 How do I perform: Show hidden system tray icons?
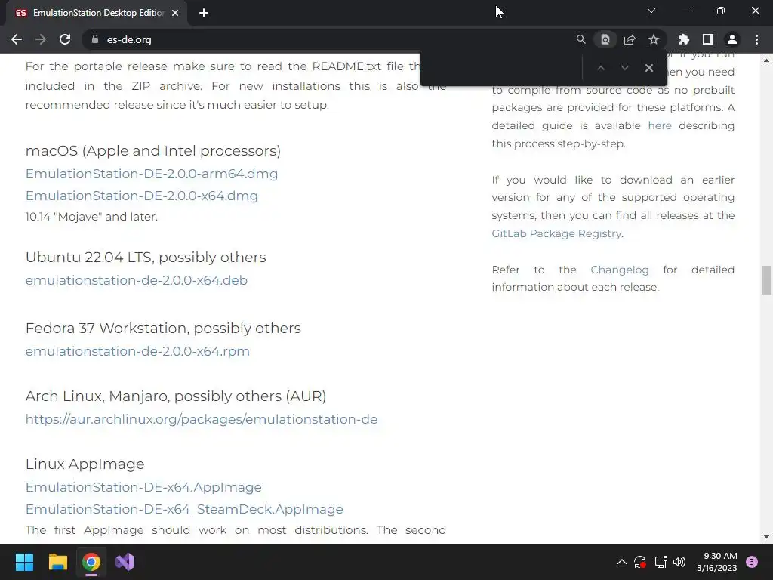(622, 562)
